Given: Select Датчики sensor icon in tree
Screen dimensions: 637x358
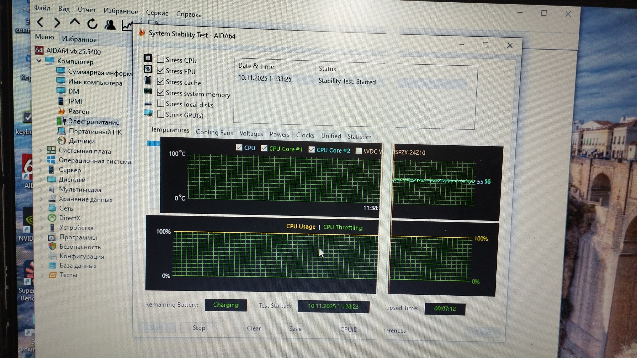Looking at the screenshot, I should coord(62,141).
